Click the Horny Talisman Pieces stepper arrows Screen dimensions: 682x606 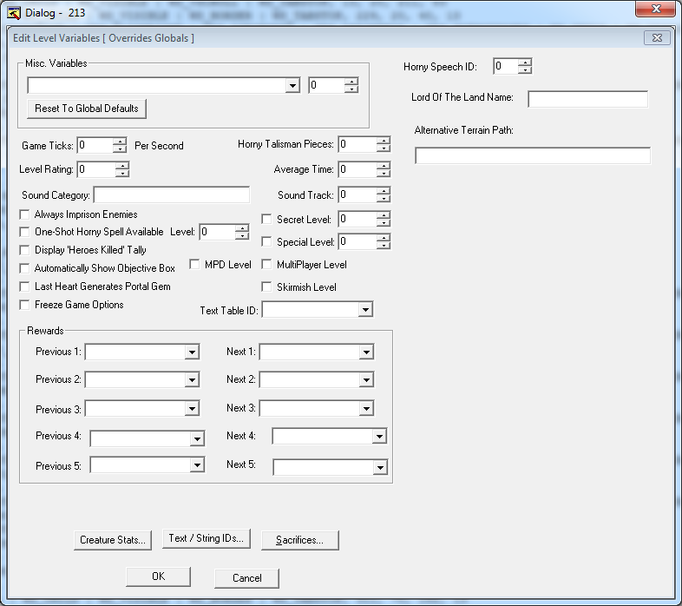pyautogui.click(x=384, y=144)
